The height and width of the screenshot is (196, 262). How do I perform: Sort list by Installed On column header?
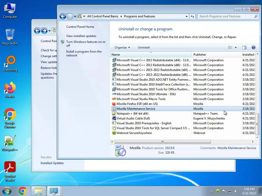coord(248,55)
